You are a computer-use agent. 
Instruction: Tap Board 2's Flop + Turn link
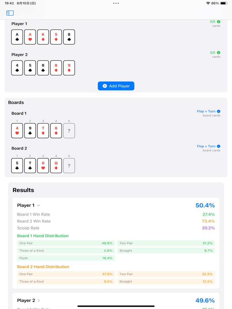coord(206,146)
